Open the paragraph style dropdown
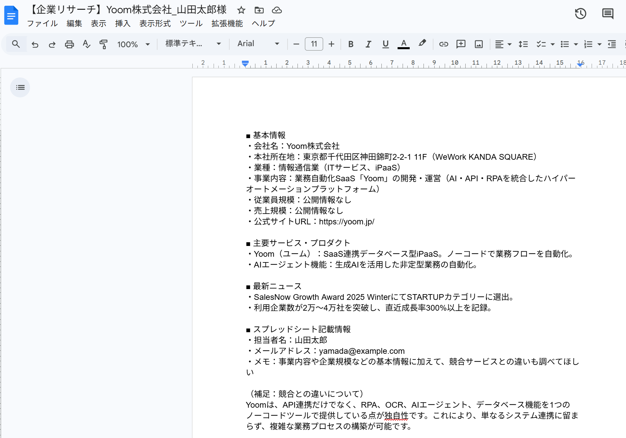 point(193,44)
